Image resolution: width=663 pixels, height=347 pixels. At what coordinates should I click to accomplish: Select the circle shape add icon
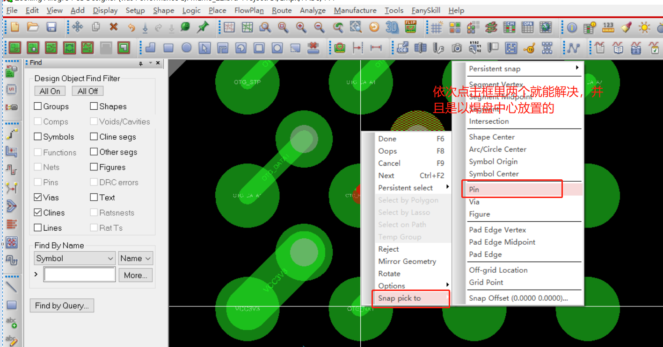click(x=187, y=48)
